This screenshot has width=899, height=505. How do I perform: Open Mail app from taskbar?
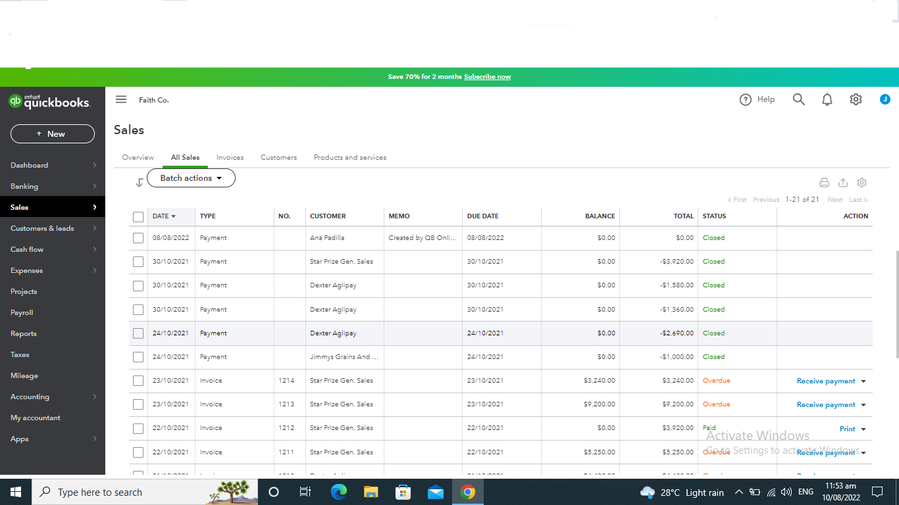pos(435,492)
